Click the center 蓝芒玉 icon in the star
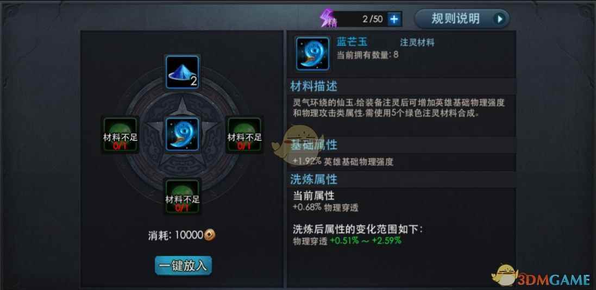 click(x=183, y=134)
